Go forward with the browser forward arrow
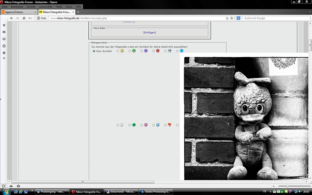 (x=17, y=18)
